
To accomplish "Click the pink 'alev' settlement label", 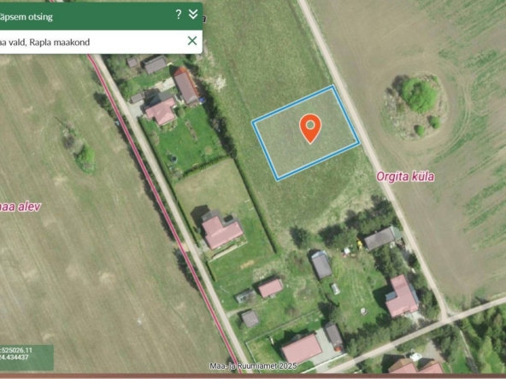I will tap(20, 207).
